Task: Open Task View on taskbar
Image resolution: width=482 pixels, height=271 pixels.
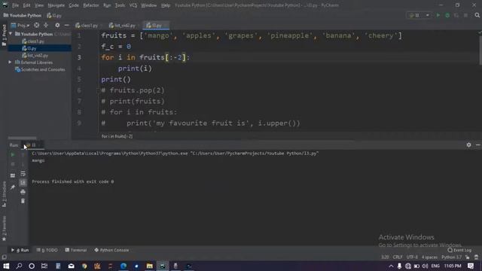Action: point(44,266)
